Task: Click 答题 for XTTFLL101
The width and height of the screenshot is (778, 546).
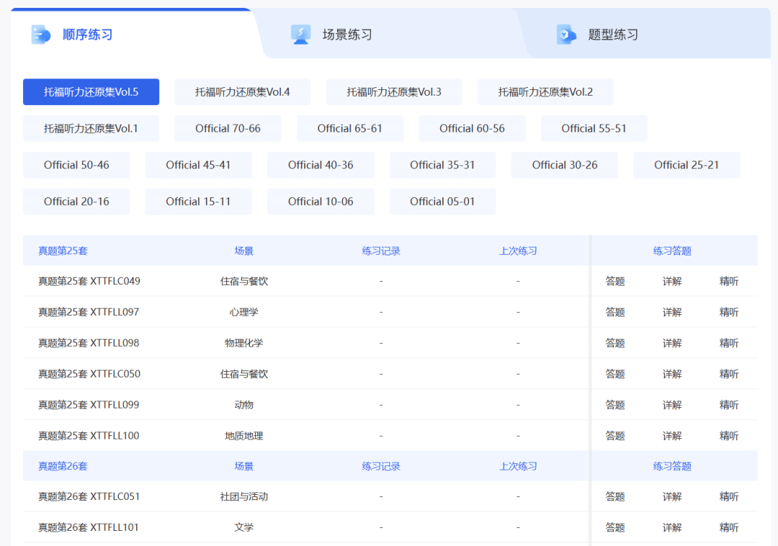Action: coord(615,528)
